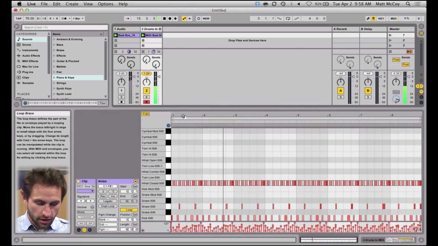The width and height of the screenshot is (438, 246).
Task: Open the File menu
Action: [x=44, y=4]
